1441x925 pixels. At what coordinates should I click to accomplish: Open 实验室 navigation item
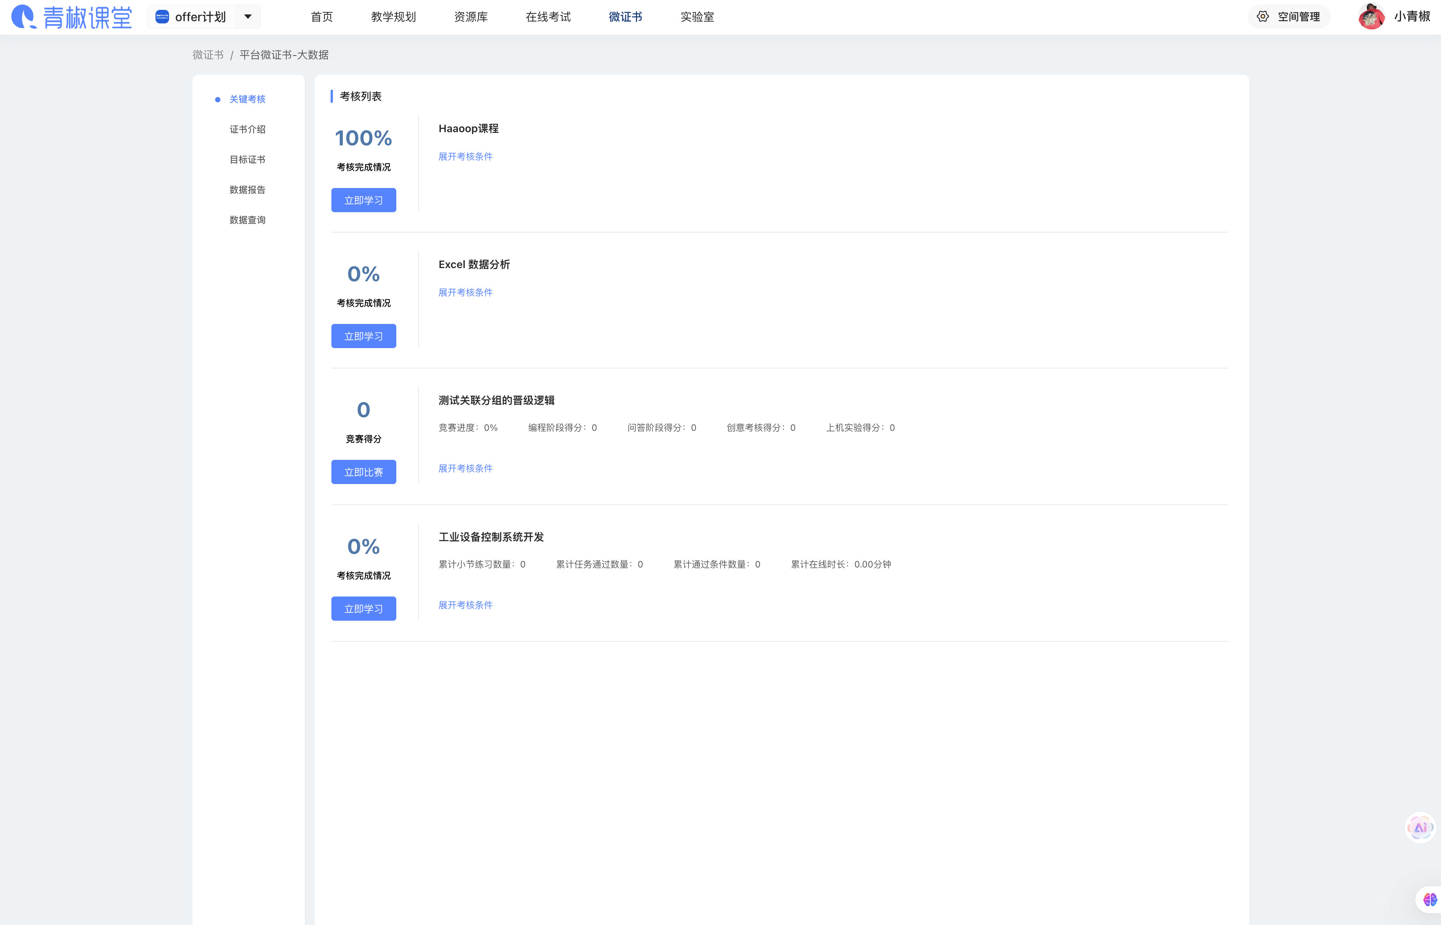click(x=697, y=17)
